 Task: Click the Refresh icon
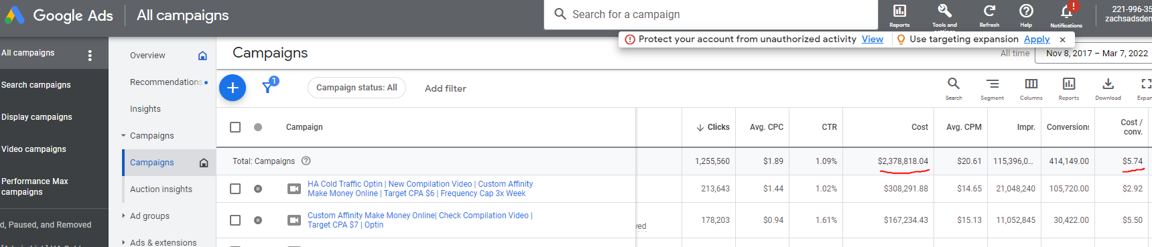(x=989, y=11)
